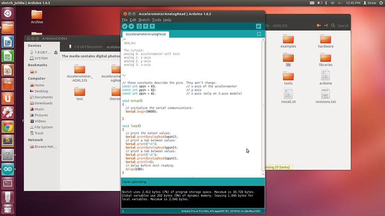Select the lib folder in rear window
The image size is (385, 216).
[288, 60]
